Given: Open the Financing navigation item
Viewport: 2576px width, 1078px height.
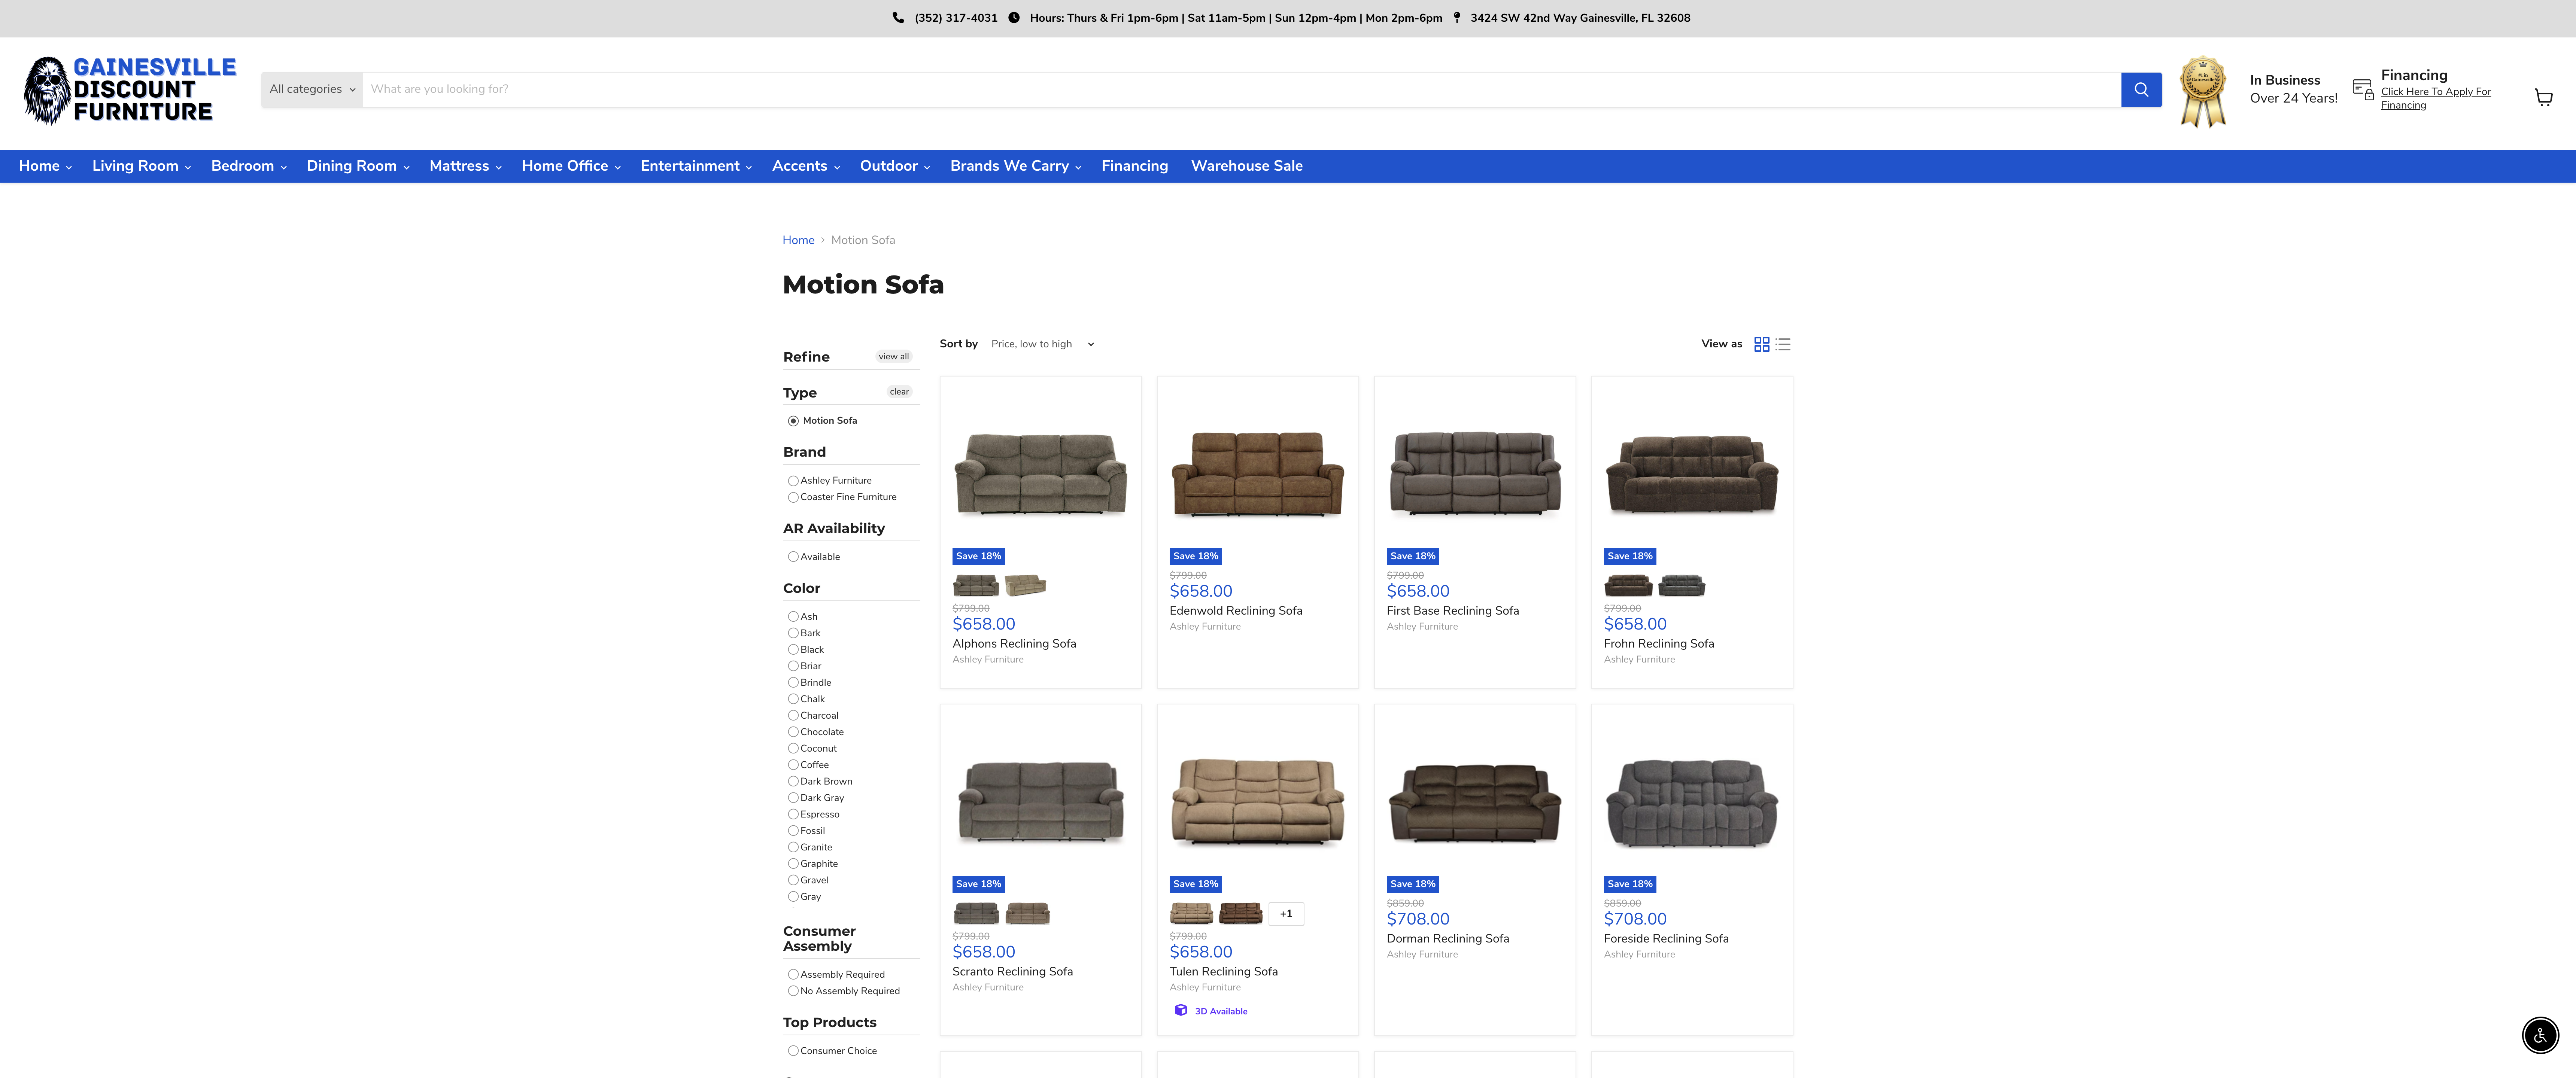Looking at the screenshot, I should 1134,166.
